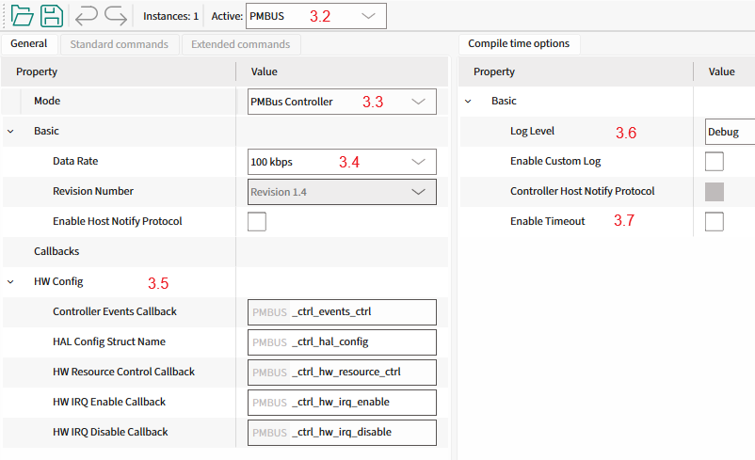
Task: Select the Enable Custom Log property label
Action: 555,161
